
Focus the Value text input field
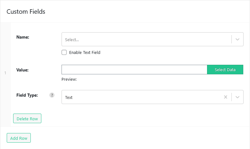tap(134, 70)
